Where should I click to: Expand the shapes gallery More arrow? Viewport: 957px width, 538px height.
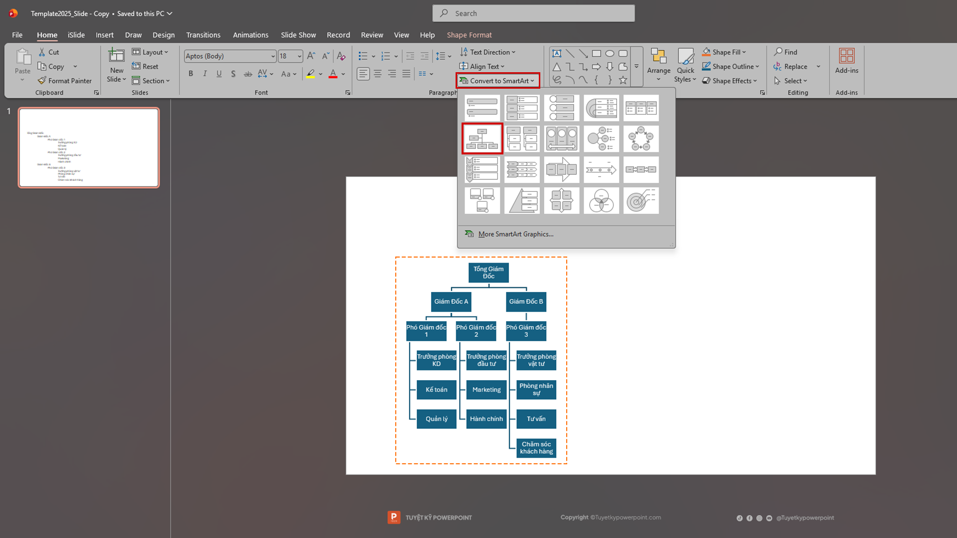pyautogui.click(x=637, y=66)
